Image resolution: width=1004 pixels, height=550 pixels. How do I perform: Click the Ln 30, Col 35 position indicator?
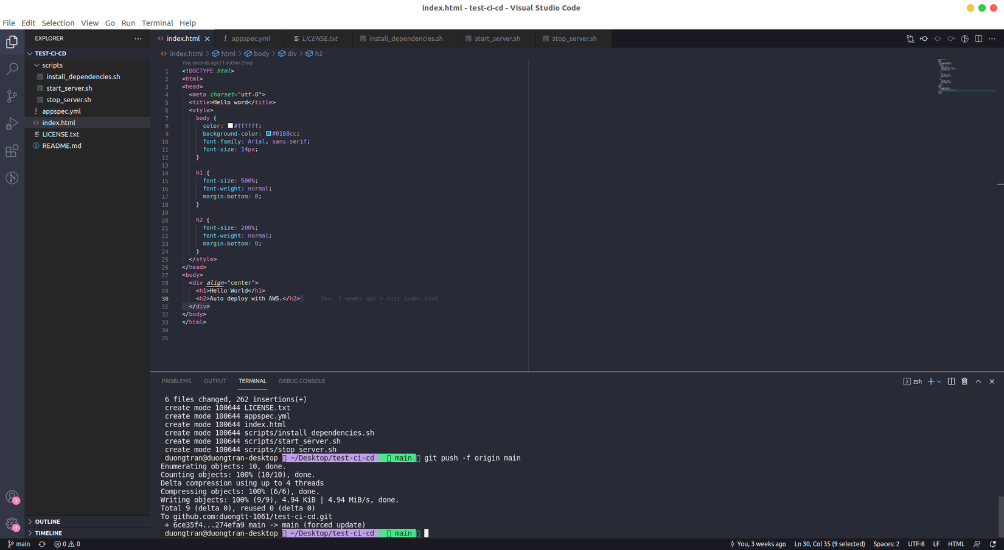pyautogui.click(x=829, y=545)
